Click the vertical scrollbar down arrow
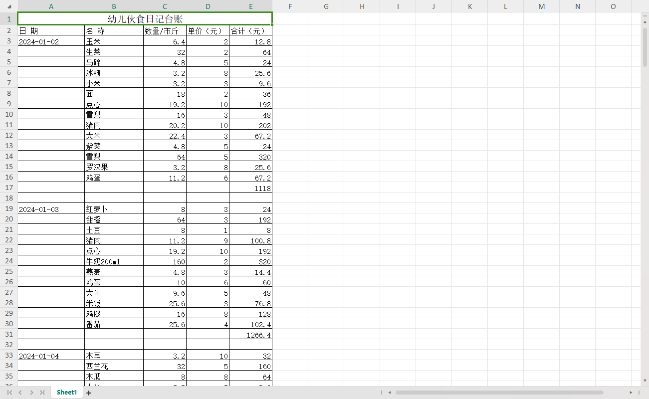649x399 pixels. click(x=645, y=380)
